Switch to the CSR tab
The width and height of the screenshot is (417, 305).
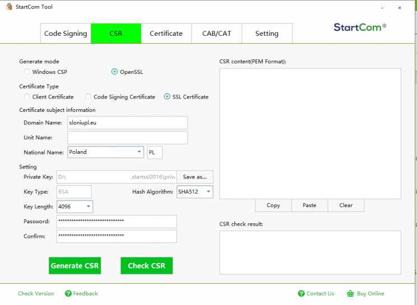116,34
